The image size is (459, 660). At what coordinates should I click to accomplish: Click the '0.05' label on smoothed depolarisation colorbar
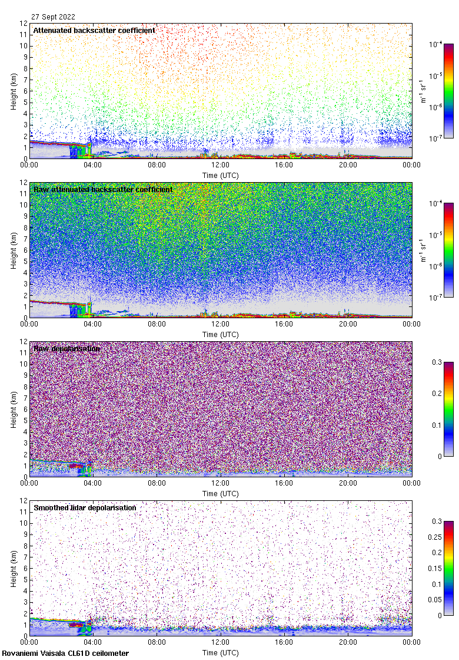[435, 600]
